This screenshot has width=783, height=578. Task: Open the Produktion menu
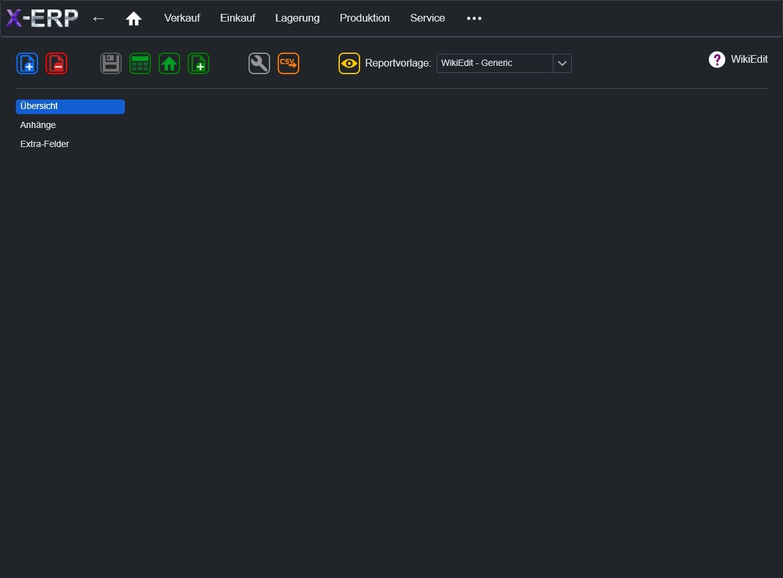365,18
